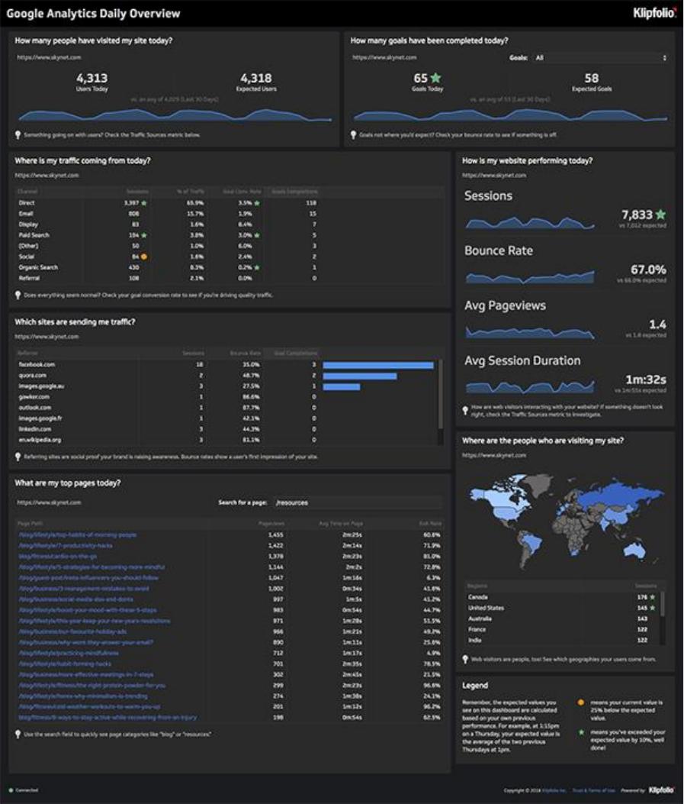Screen dimensions: 684x804
Task: Click the Klipfolio Inc. footer link
Action: point(554,790)
